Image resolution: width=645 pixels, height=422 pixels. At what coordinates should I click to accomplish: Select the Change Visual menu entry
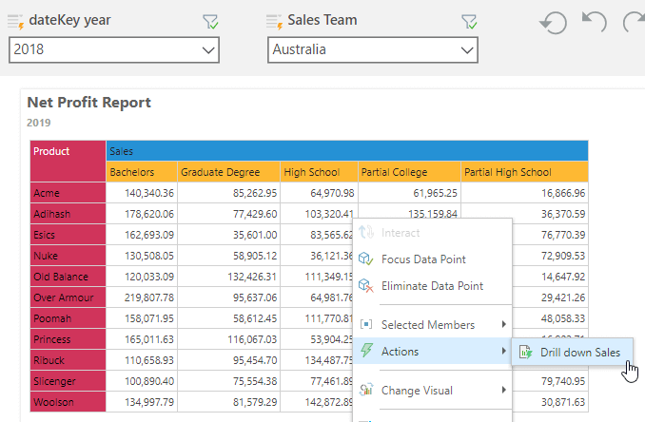(432, 390)
